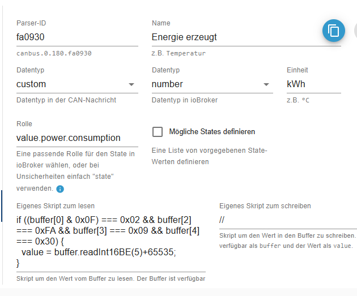The image size is (357, 296).
Task: Open the 'number' ioBroker datatype dropdown
Action: point(212,84)
